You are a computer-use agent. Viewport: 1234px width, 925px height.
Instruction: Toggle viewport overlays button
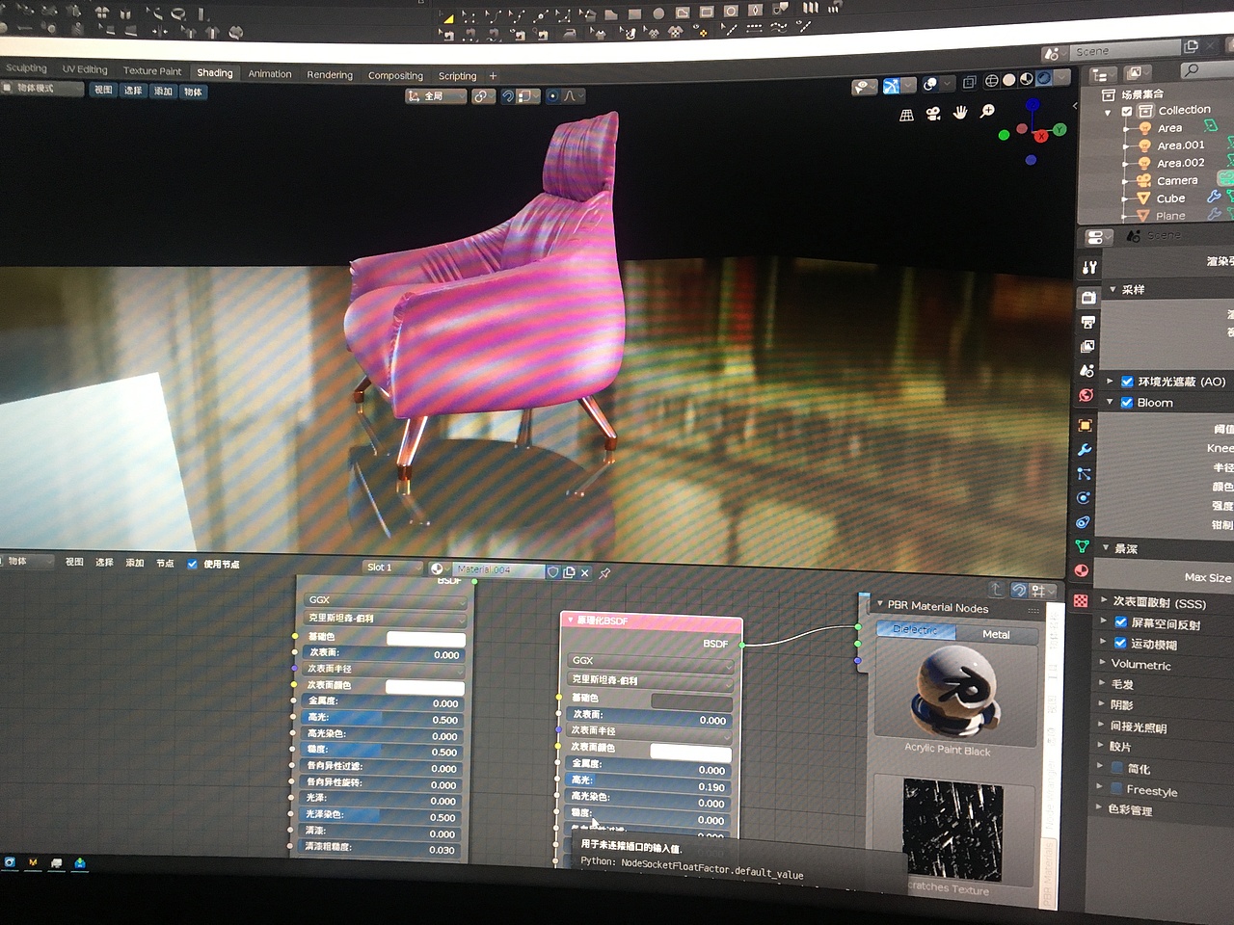pos(930,84)
